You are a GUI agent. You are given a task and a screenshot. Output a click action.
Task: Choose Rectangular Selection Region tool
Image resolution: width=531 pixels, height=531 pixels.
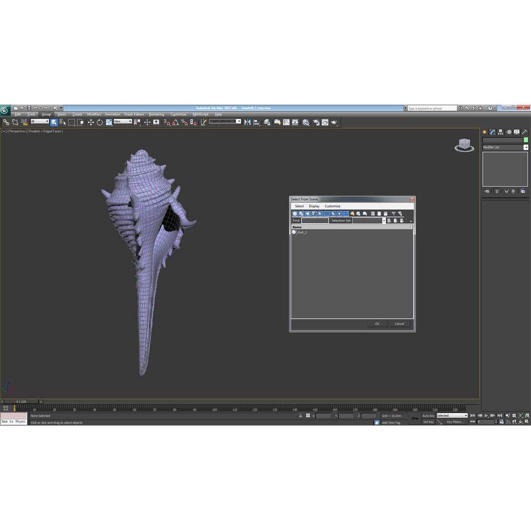tap(71, 122)
